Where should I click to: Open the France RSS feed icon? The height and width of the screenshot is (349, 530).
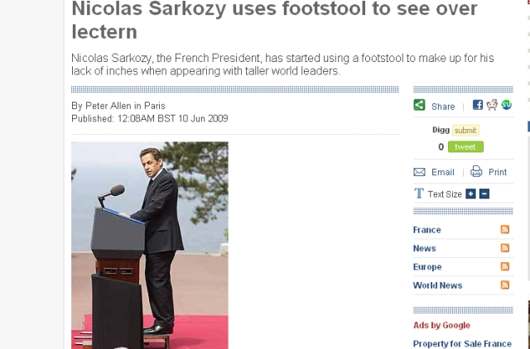[x=505, y=230]
